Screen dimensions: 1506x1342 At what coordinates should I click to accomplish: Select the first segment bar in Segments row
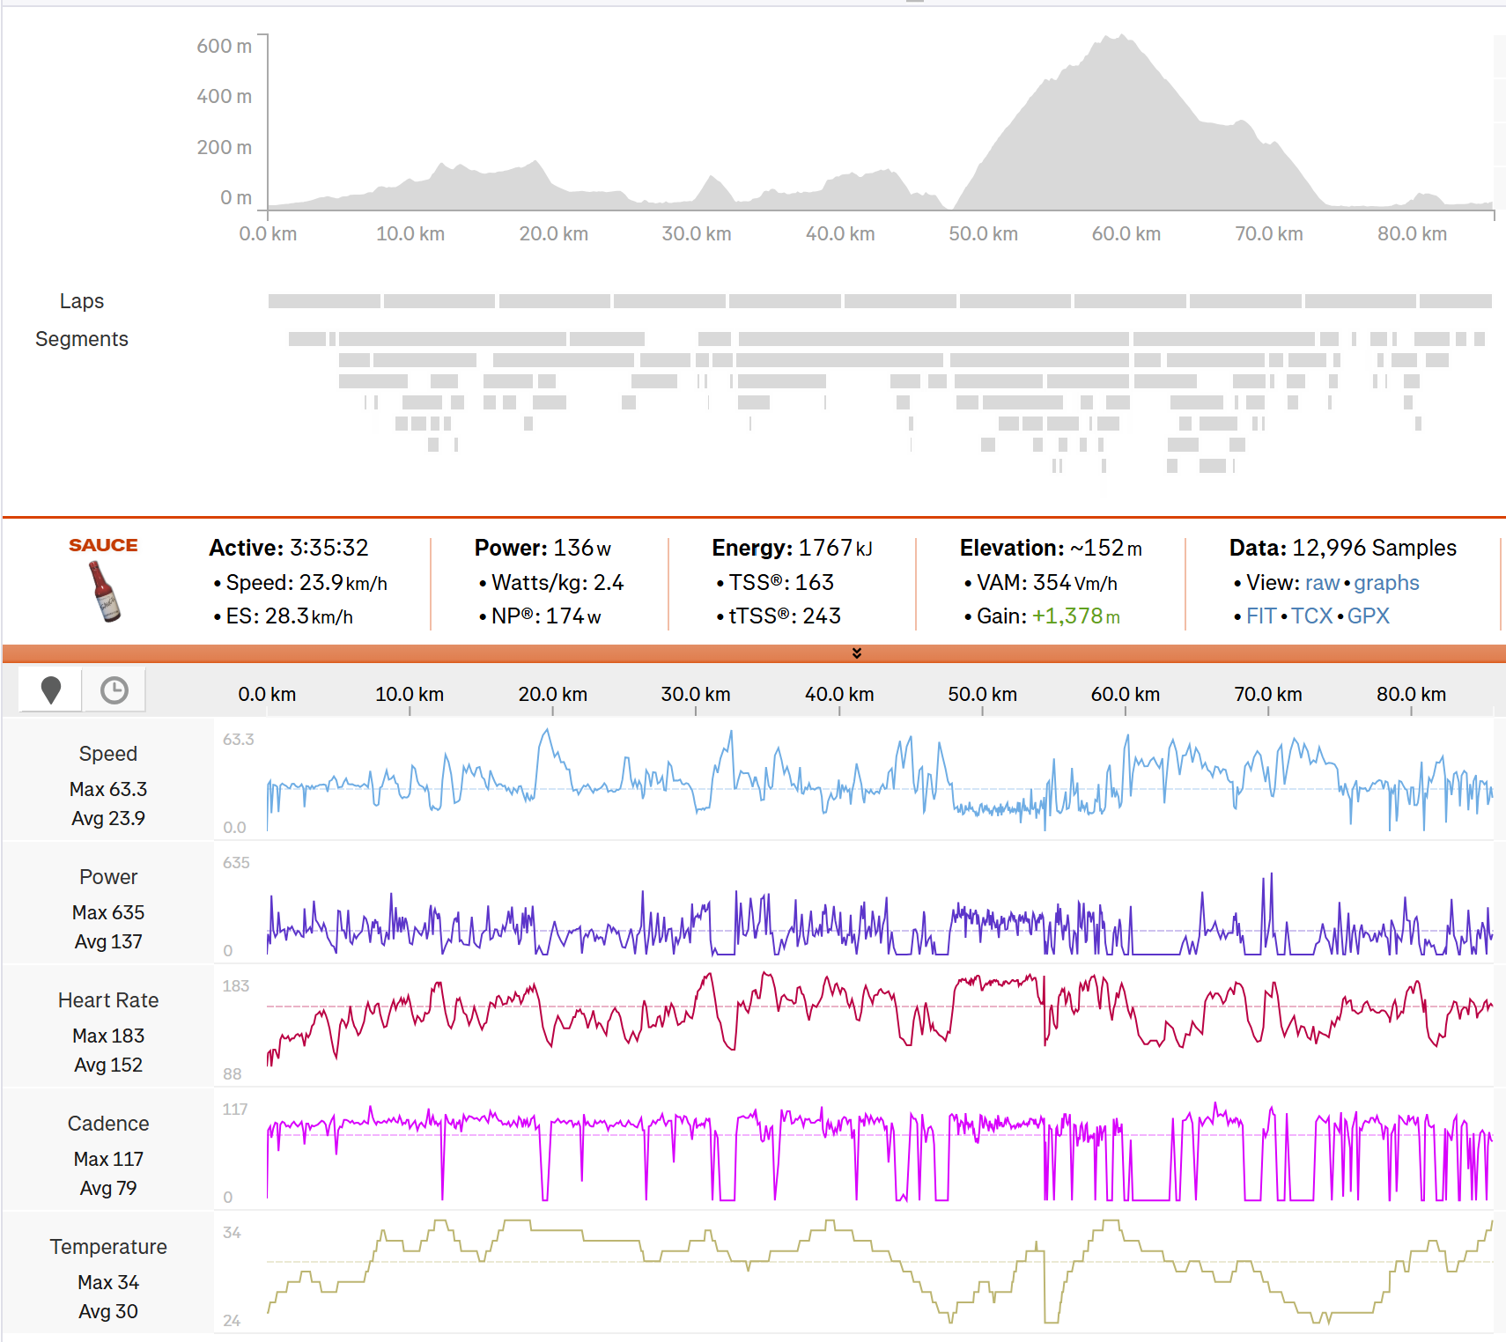click(x=307, y=339)
